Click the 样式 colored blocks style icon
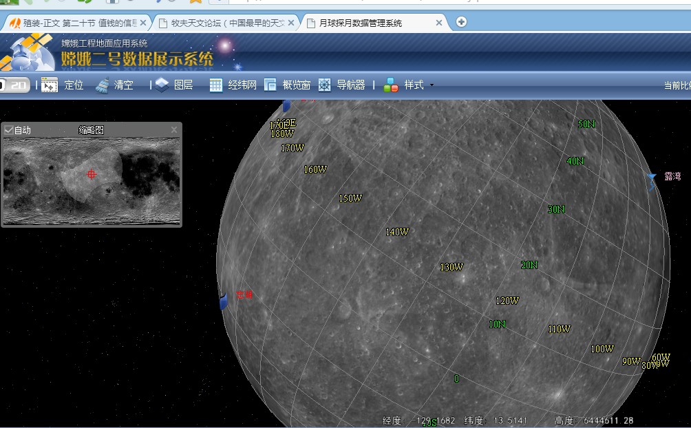The width and height of the screenshot is (691, 428). pos(390,85)
